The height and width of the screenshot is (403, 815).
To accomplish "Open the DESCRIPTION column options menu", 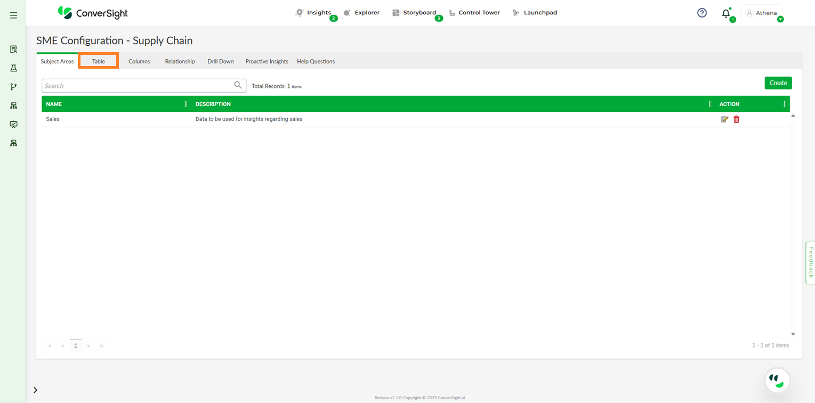I will 709,104.
